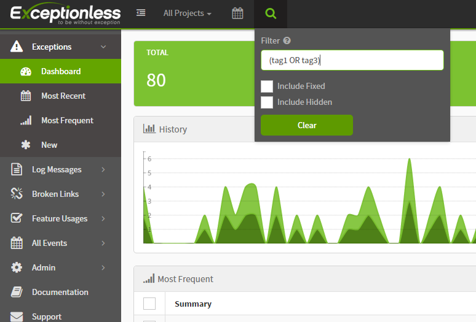Image resolution: width=476 pixels, height=322 pixels.
Task: Expand the Log Messages chevron
Action: coord(103,169)
